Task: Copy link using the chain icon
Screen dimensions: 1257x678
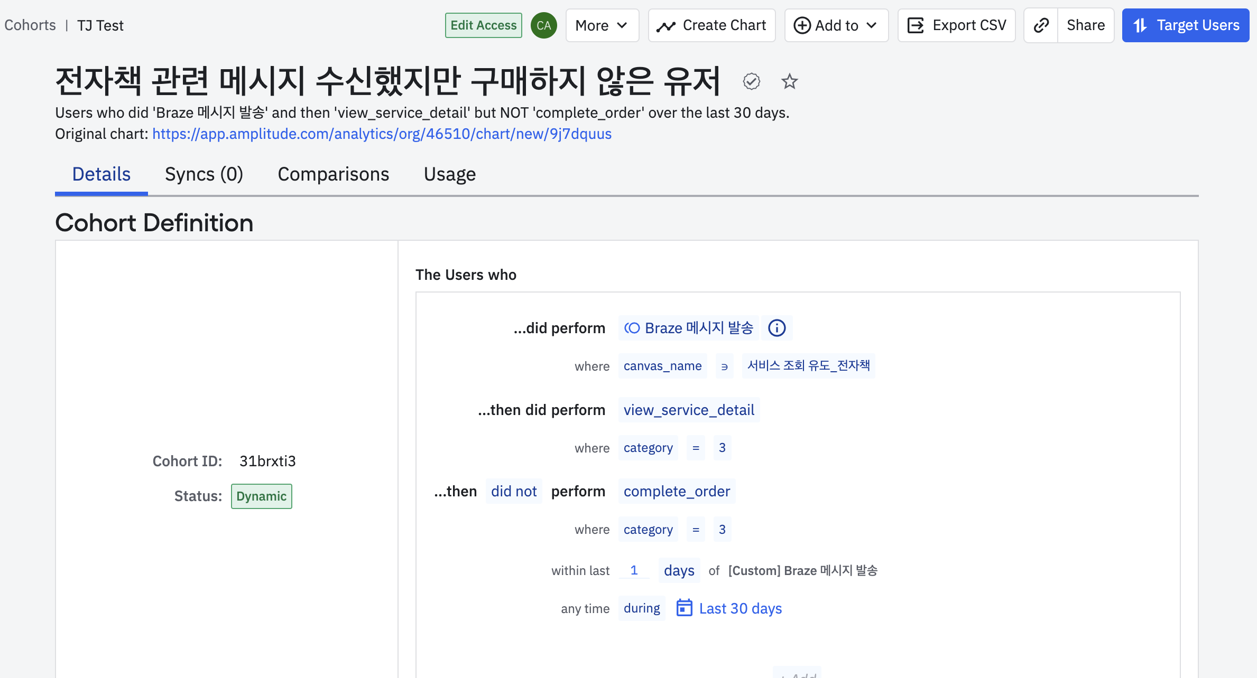Action: [x=1041, y=25]
